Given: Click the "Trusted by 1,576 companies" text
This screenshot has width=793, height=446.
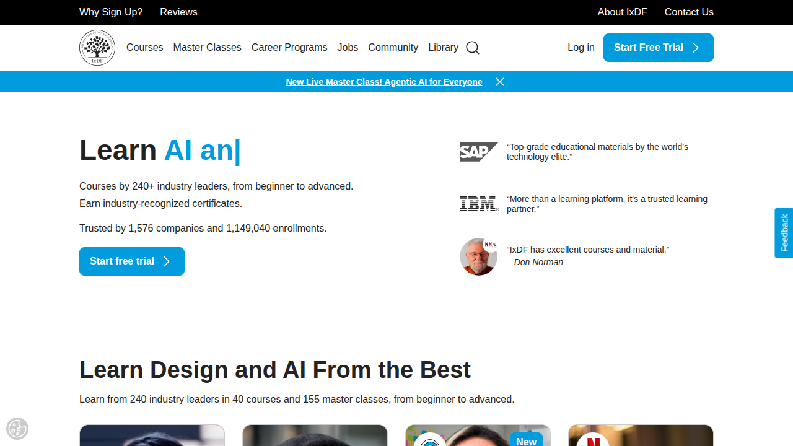Looking at the screenshot, I should (203, 229).
